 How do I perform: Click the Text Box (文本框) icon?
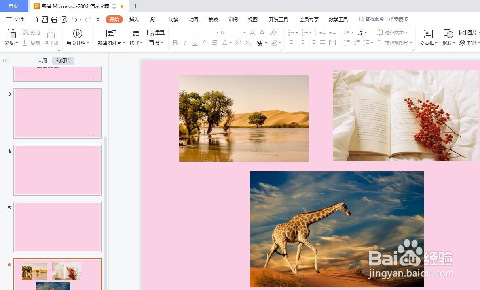coord(429,34)
